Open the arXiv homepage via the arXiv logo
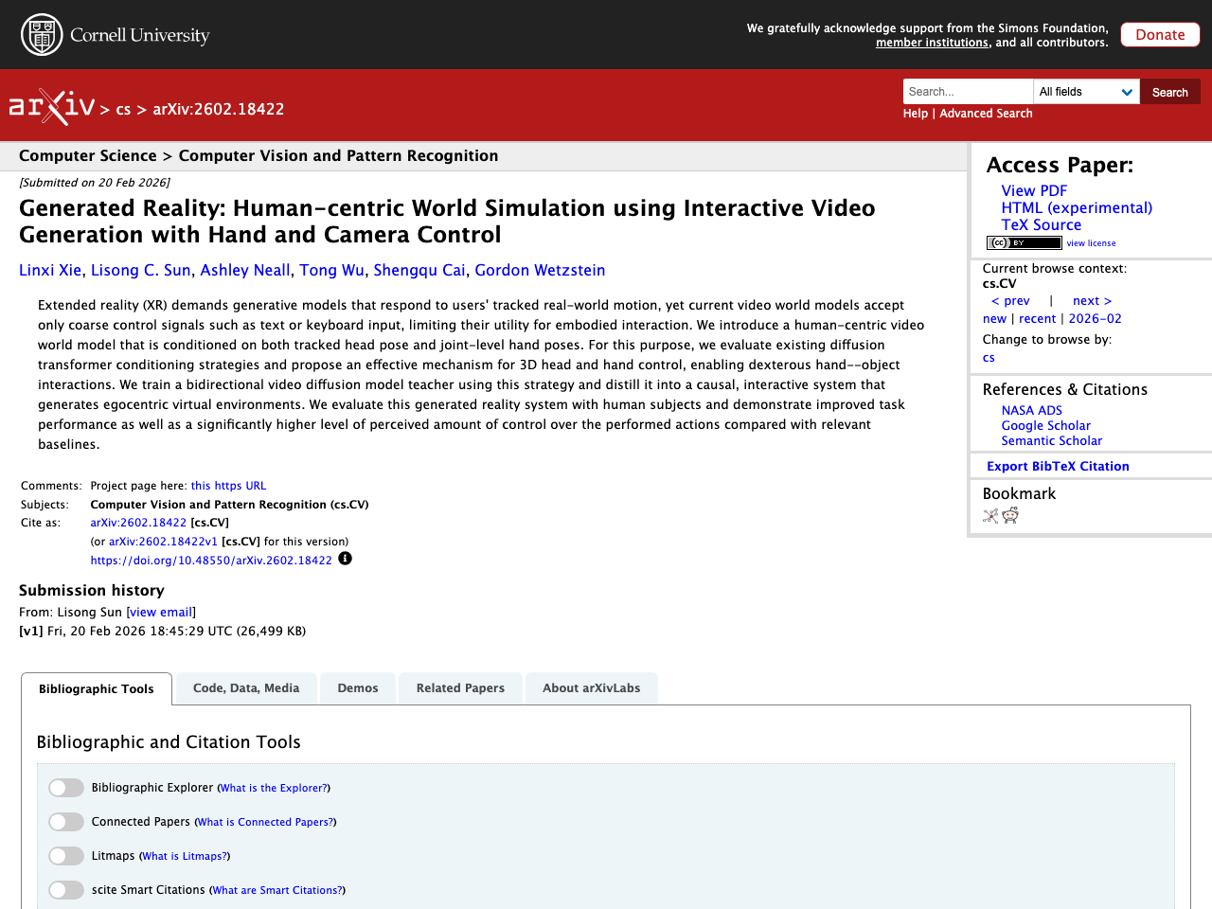This screenshot has width=1212, height=909. pyautogui.click(x=52, y=106)
